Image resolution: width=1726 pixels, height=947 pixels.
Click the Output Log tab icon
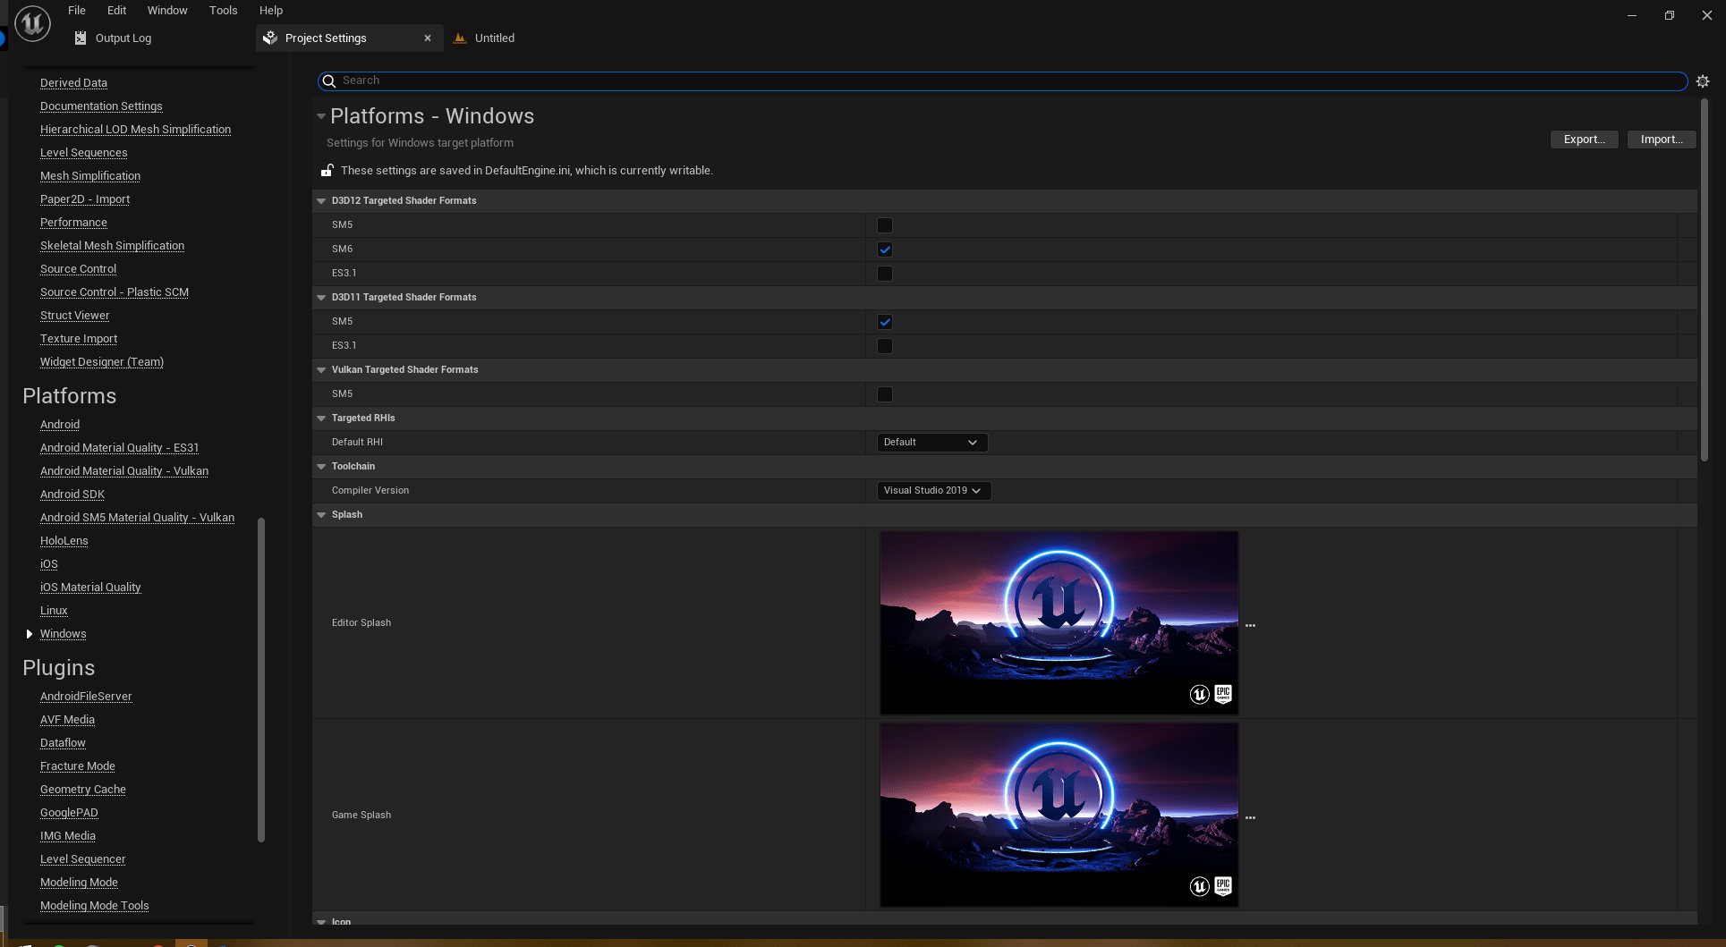coord(81,38)
